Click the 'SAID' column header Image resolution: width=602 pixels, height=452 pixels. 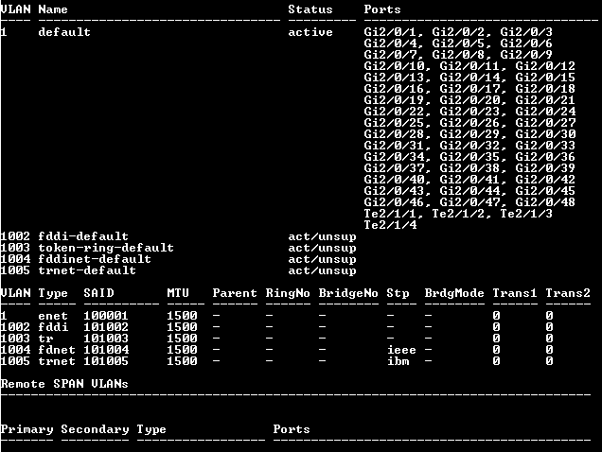click(98, 293)
